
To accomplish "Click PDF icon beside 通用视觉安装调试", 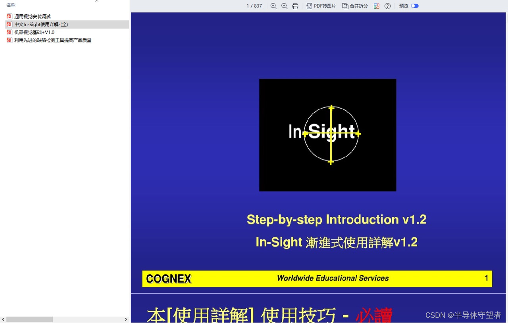I will click(x=9, y=16).
